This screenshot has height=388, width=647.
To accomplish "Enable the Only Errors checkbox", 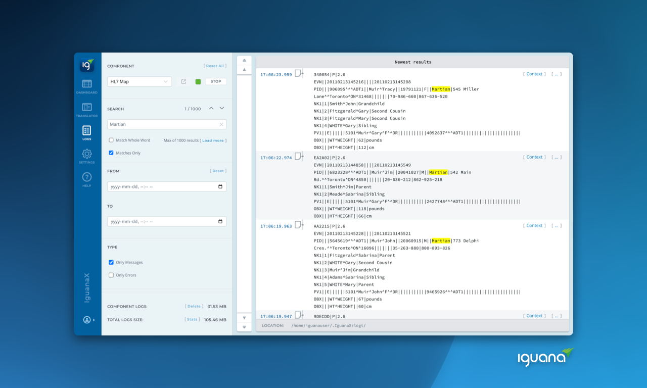I will (x=111, y=275).
